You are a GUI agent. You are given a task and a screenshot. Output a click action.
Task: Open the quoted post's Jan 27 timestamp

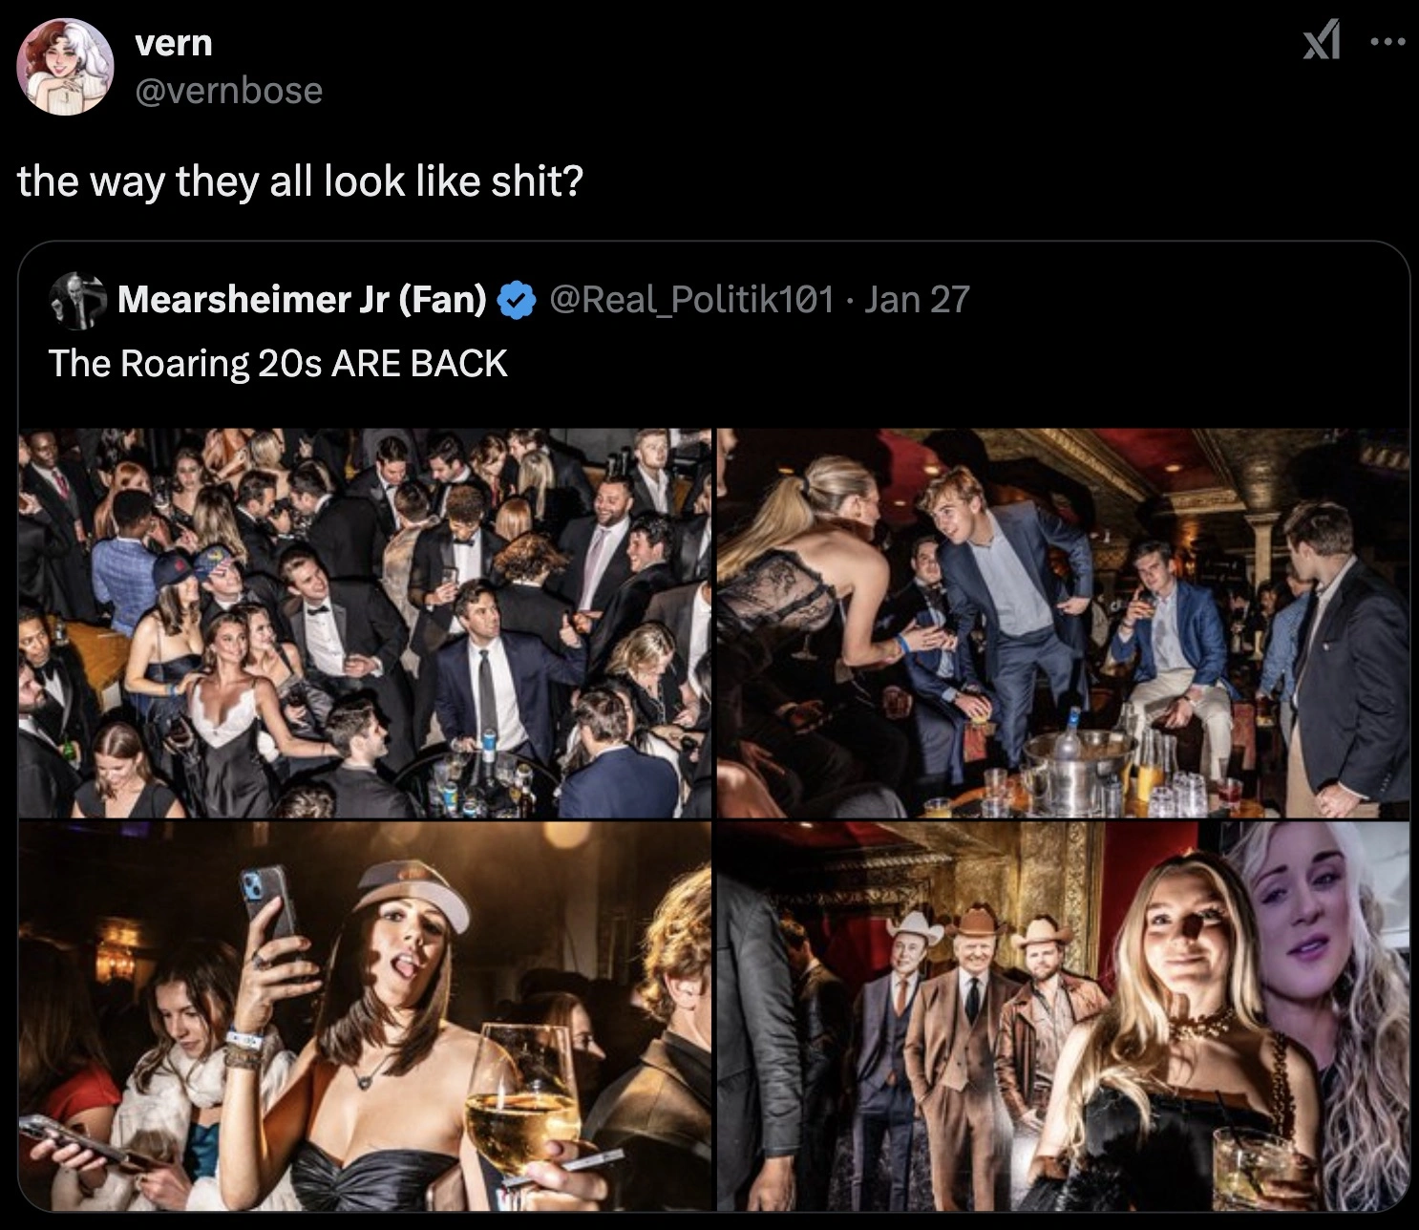click(917, 300)
